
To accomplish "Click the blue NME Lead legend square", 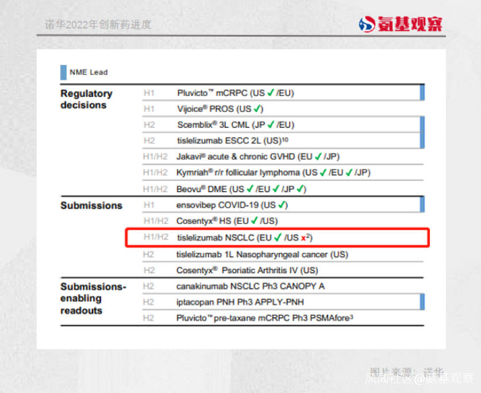I will pyautogui.click(x=63, y=72).
